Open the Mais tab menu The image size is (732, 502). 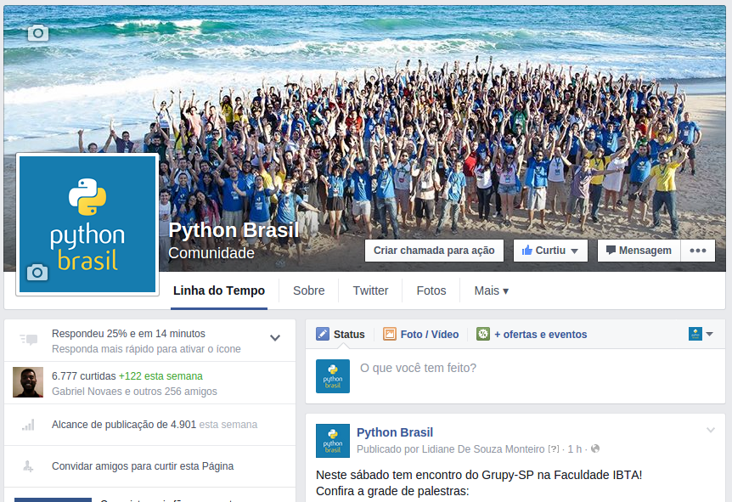click(491, 290)
